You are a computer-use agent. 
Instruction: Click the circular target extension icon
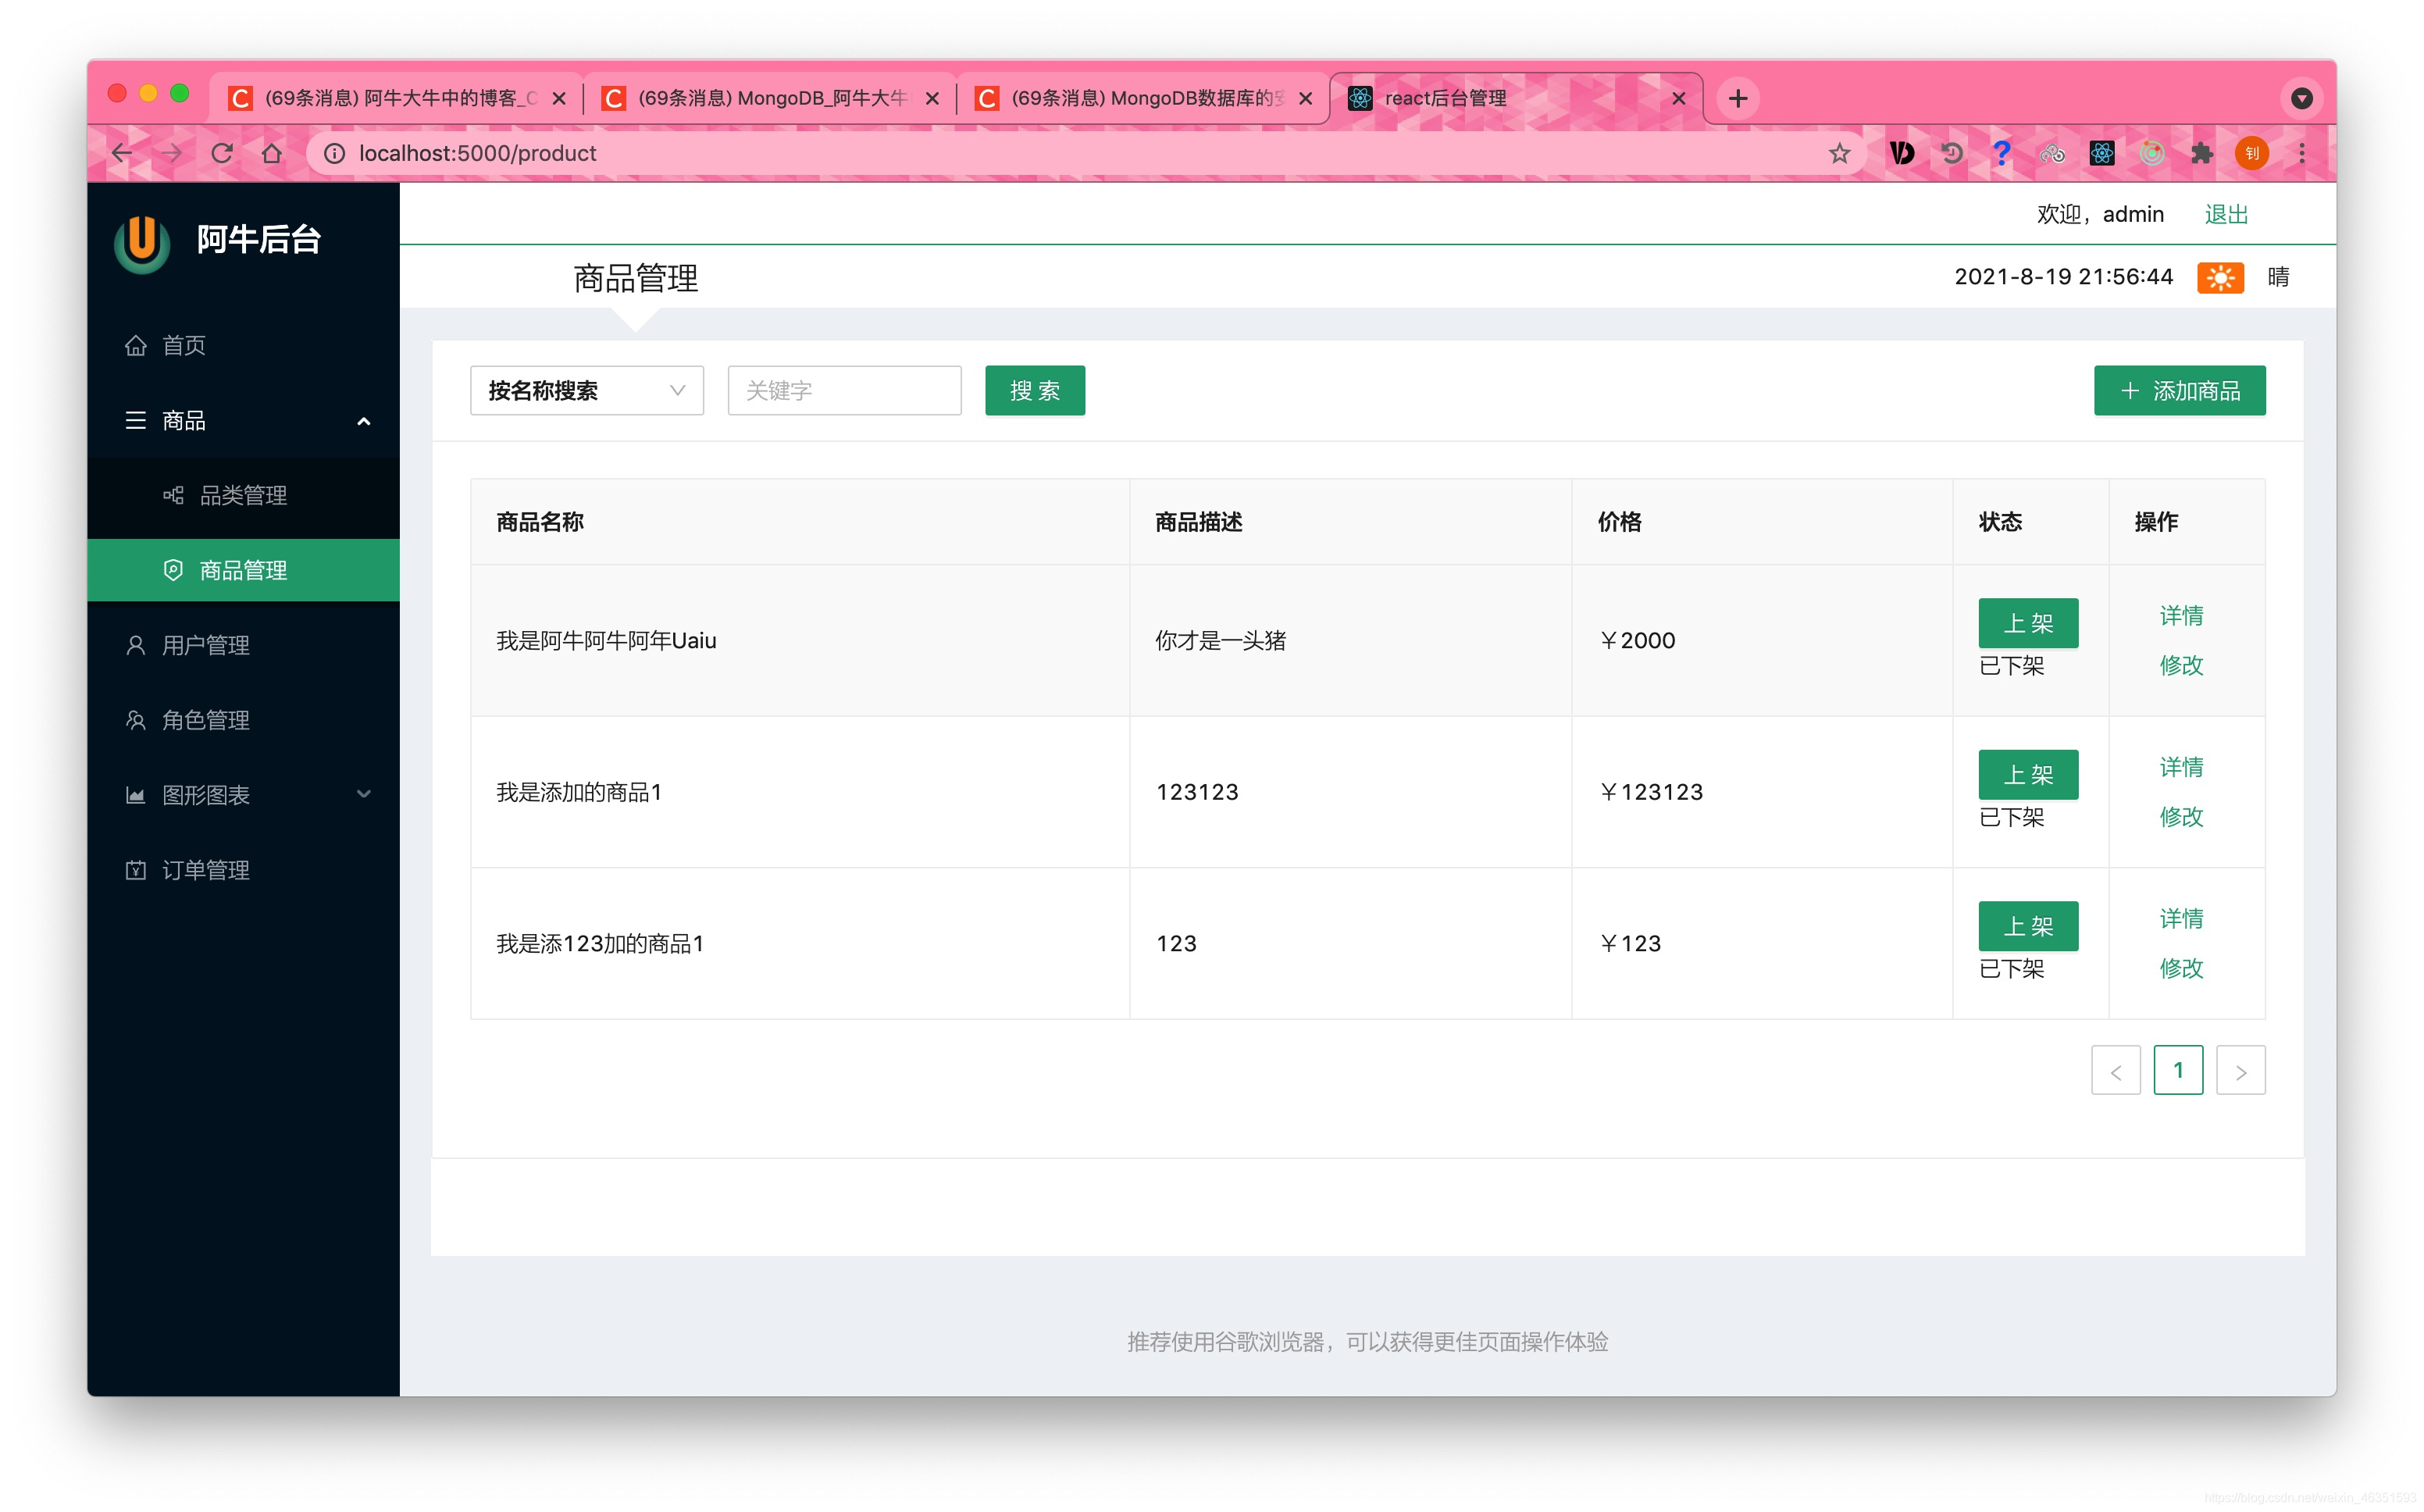coord(2152,153)
